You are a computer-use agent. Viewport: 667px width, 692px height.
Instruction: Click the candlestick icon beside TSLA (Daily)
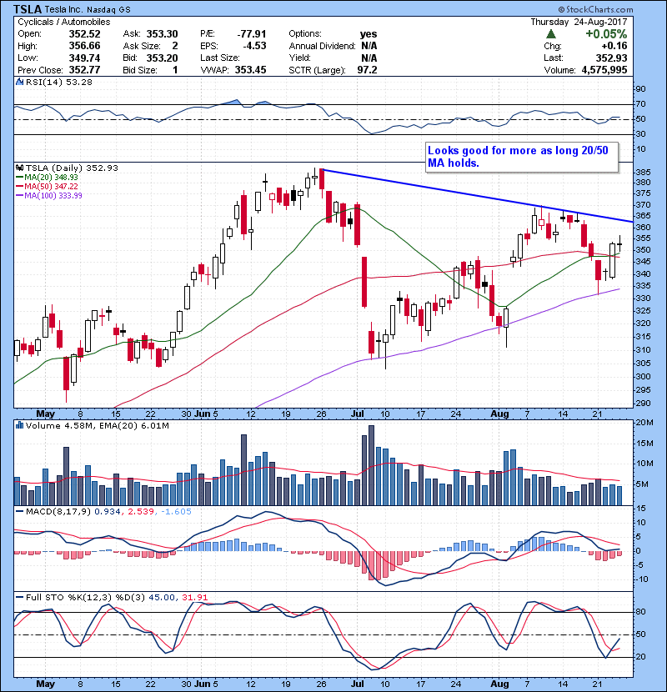[x=19, y=168]
